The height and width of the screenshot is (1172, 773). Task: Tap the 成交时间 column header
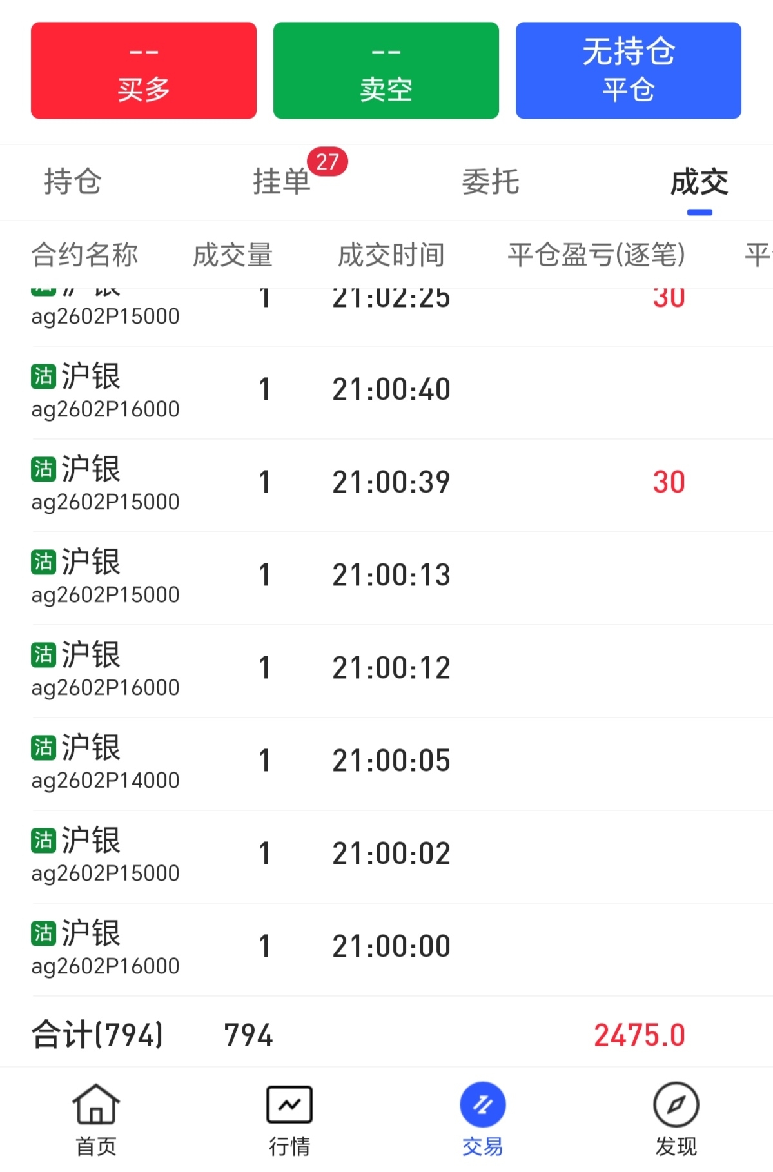pyautogui.click(x=391, y=255)
